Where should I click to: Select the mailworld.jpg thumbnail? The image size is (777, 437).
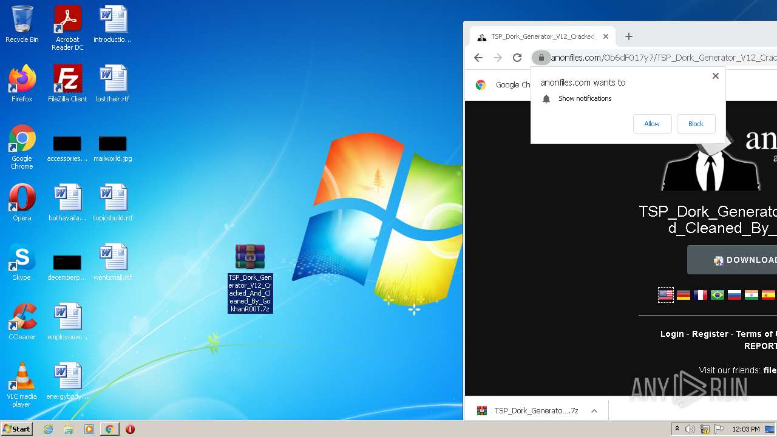pos(113,149)
